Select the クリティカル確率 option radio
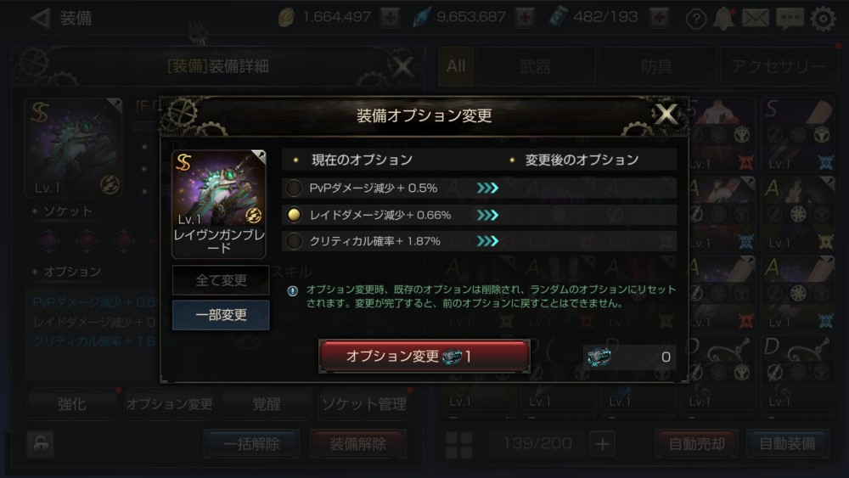Viewport: 849px width, 478px height. (294, 241)
